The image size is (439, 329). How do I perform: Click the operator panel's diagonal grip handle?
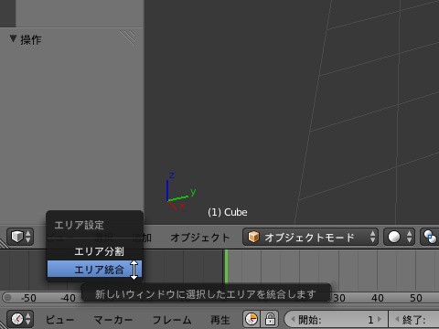[128, 38]
